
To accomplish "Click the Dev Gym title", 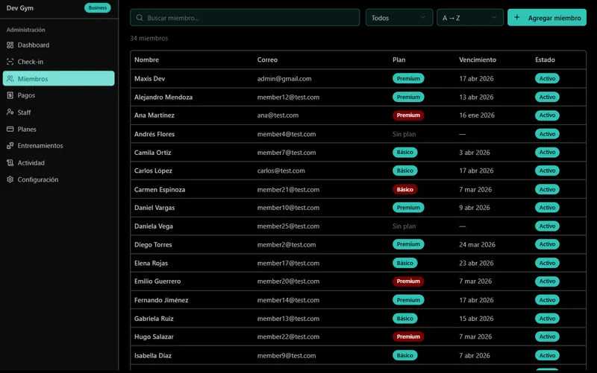I will coord(20,8).
